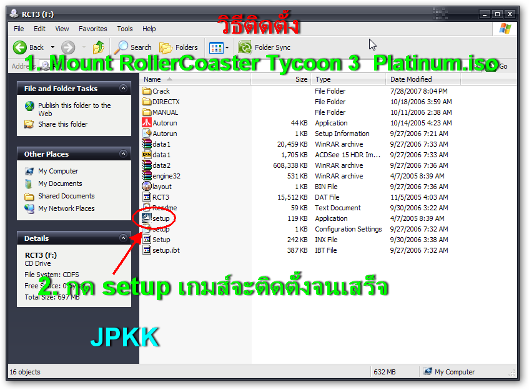Viewport: 529px width, 390px height.
Task: Collapse the File and Folder Tasks panel
Action: (x=124, y=89)
